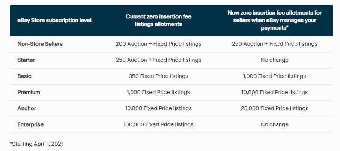340x151 pixels.
Task: Click the Starter subscription row label
Action: [26, 60]
